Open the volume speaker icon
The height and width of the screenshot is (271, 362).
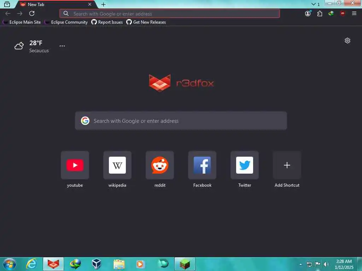tap(326, 264)
